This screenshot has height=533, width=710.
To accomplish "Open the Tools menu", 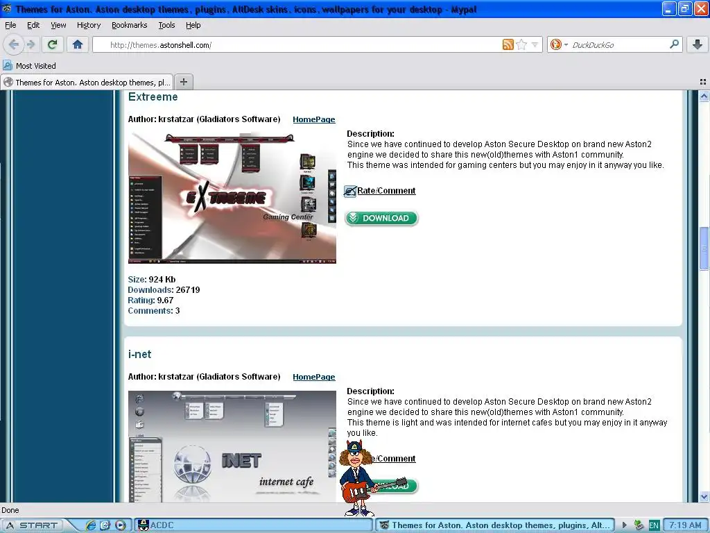I will tap(166, 26).
